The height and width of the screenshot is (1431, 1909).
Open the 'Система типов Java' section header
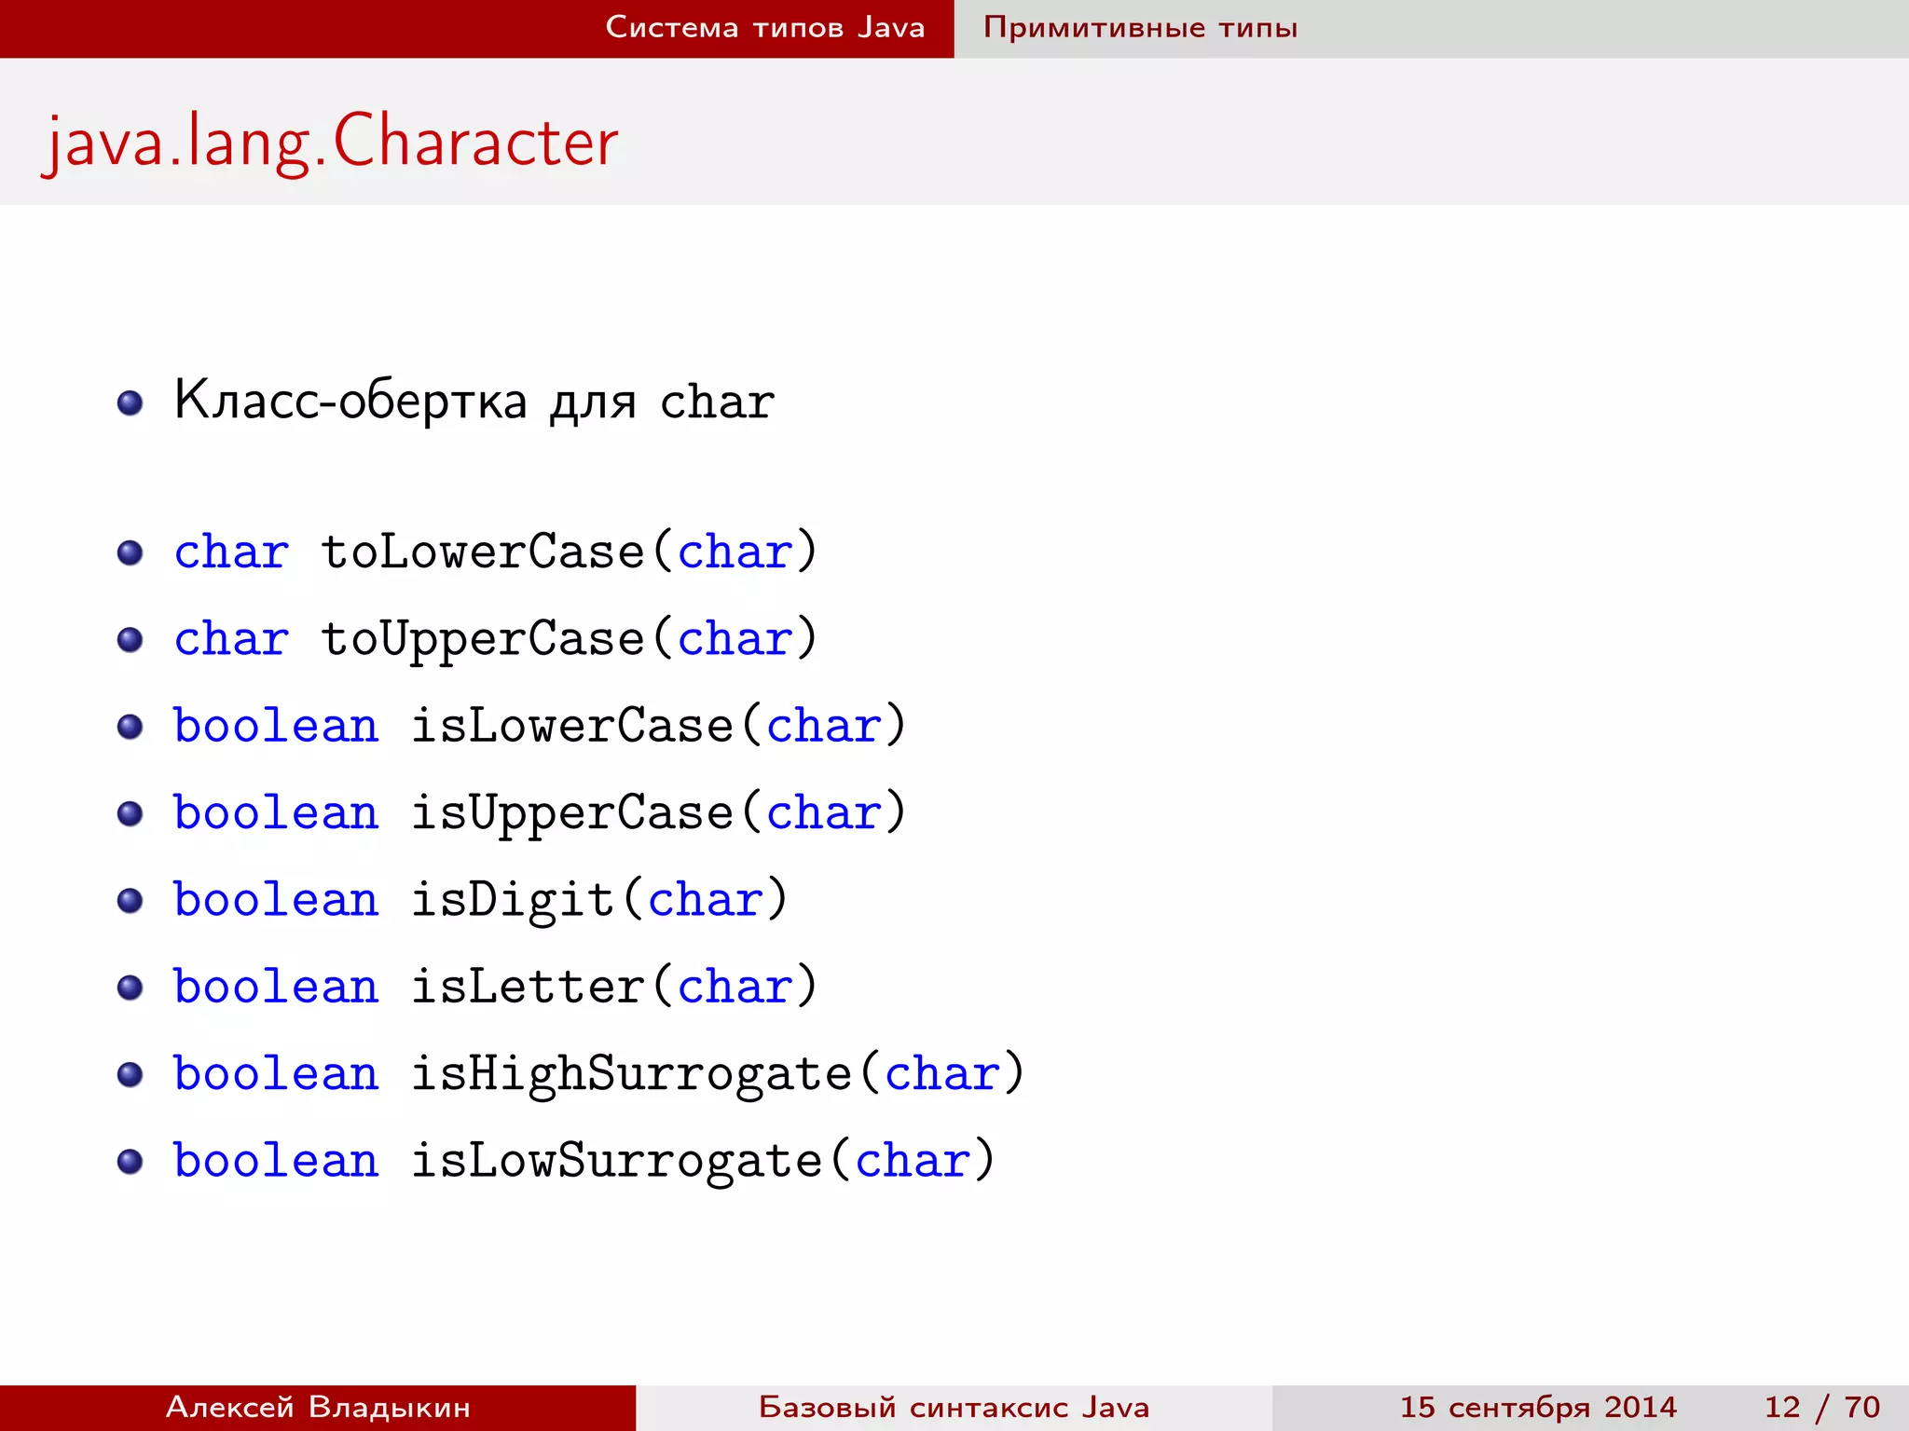click(765, 27)
